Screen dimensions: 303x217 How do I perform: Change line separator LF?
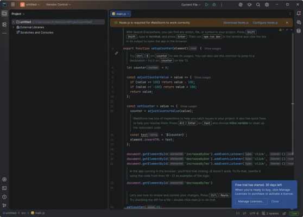coord(244,213)
